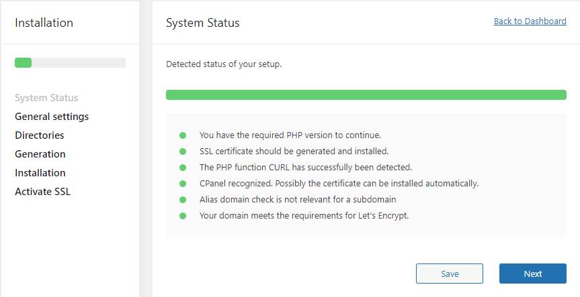Switch to the Installation step
Screen dimensions: 580x297
coord(40,173)
